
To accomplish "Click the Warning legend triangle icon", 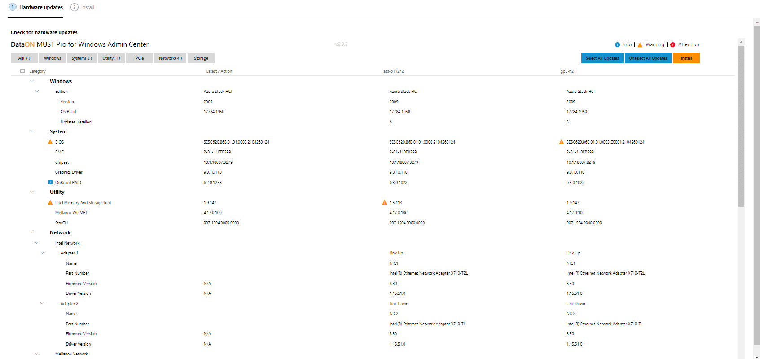I will coord(640,44).
